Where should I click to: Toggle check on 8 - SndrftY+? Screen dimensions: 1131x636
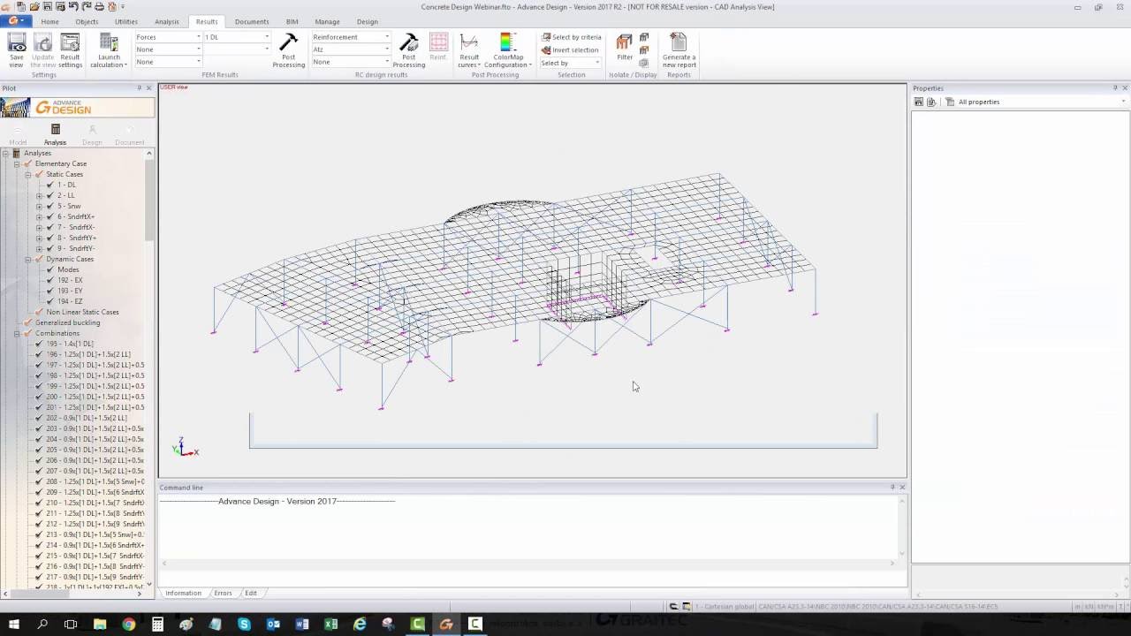(50, 238)
